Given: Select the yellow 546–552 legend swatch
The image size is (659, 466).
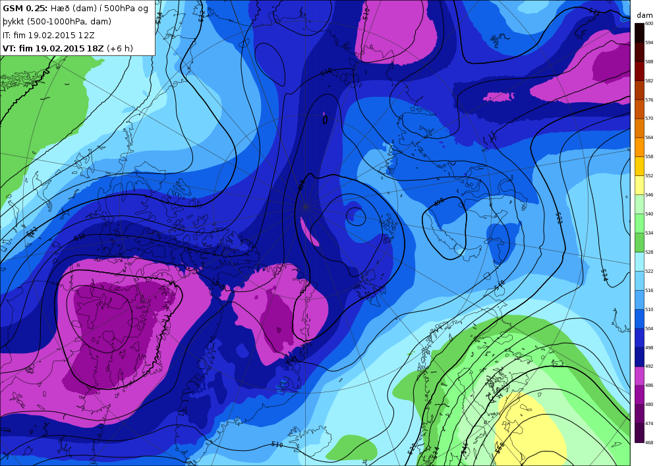Looking at the screenshot, I should [639, 185].
